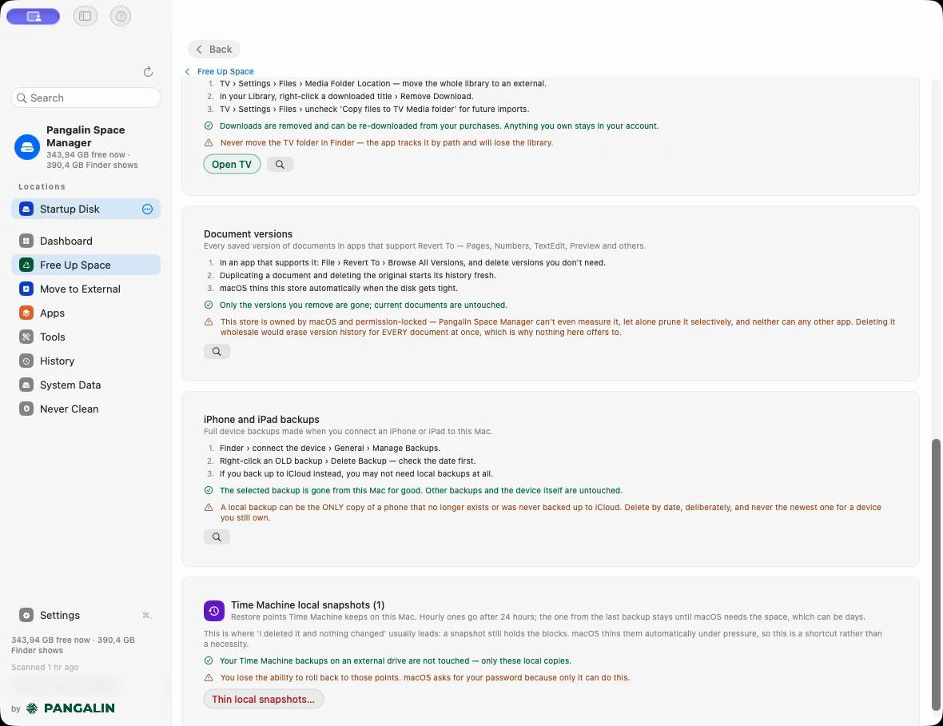
Task: Click the refresh arrow above the search field
Action: tap(148, 72)
